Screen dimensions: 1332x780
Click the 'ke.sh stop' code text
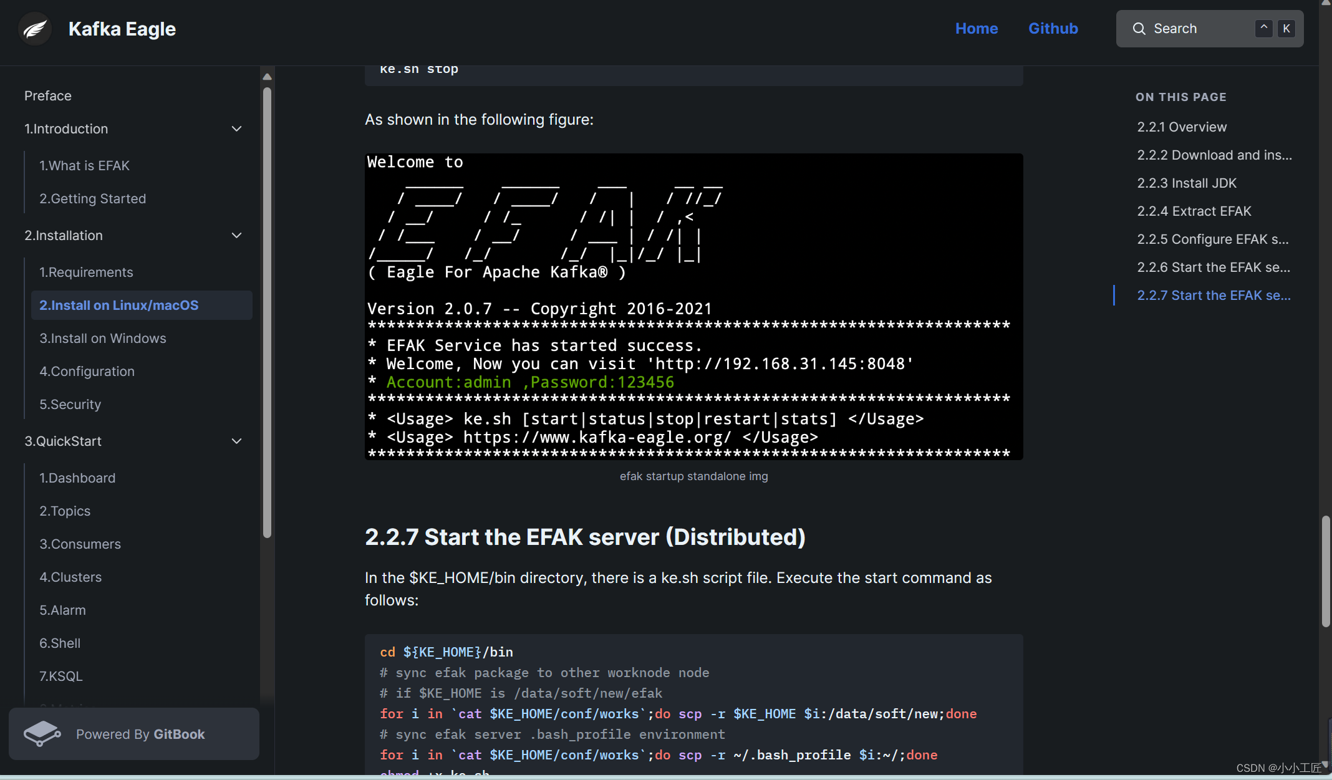(419, 69)
